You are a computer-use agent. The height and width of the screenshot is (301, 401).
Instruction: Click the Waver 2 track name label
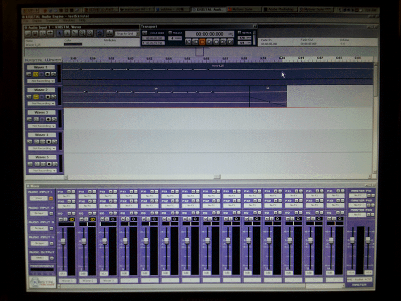[x=41, y=90]
